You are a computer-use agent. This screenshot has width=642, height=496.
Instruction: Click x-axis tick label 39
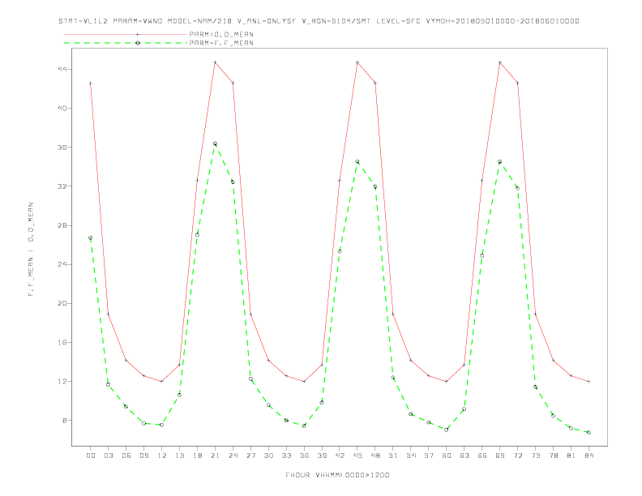[x=322, y=455]
